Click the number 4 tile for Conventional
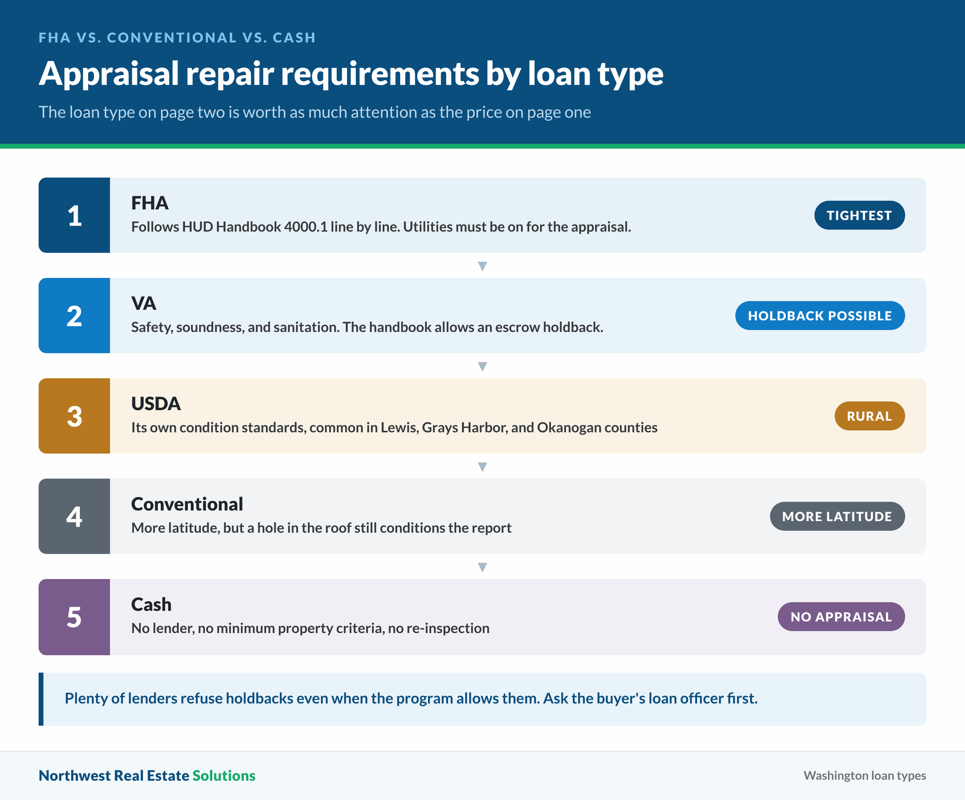The width and height of the screenshot is (965, 800). pyautogui.click(x=74, y=516)
